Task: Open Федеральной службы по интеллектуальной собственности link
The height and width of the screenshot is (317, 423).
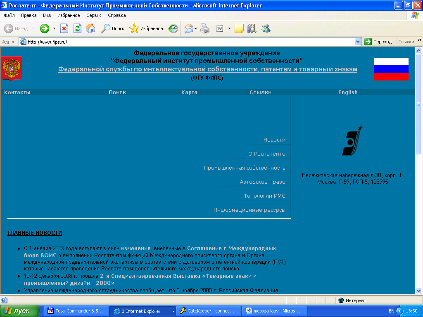Action: [x=208, y=69]
